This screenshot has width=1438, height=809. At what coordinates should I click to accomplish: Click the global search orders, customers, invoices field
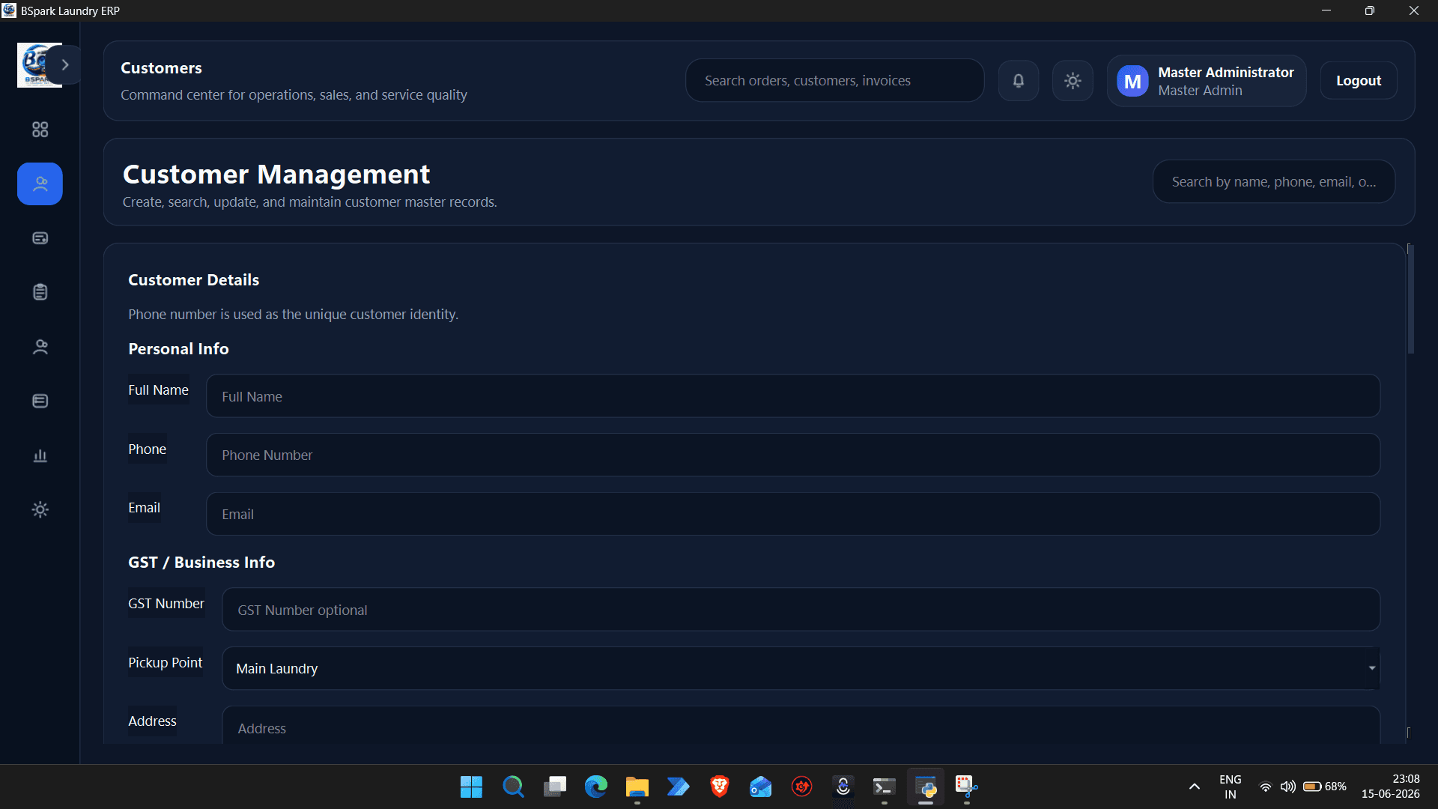pos(835,81)
